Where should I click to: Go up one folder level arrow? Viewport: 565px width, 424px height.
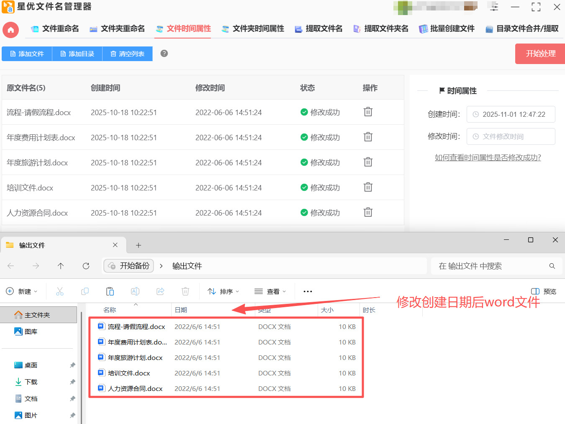tap(61, 266)
